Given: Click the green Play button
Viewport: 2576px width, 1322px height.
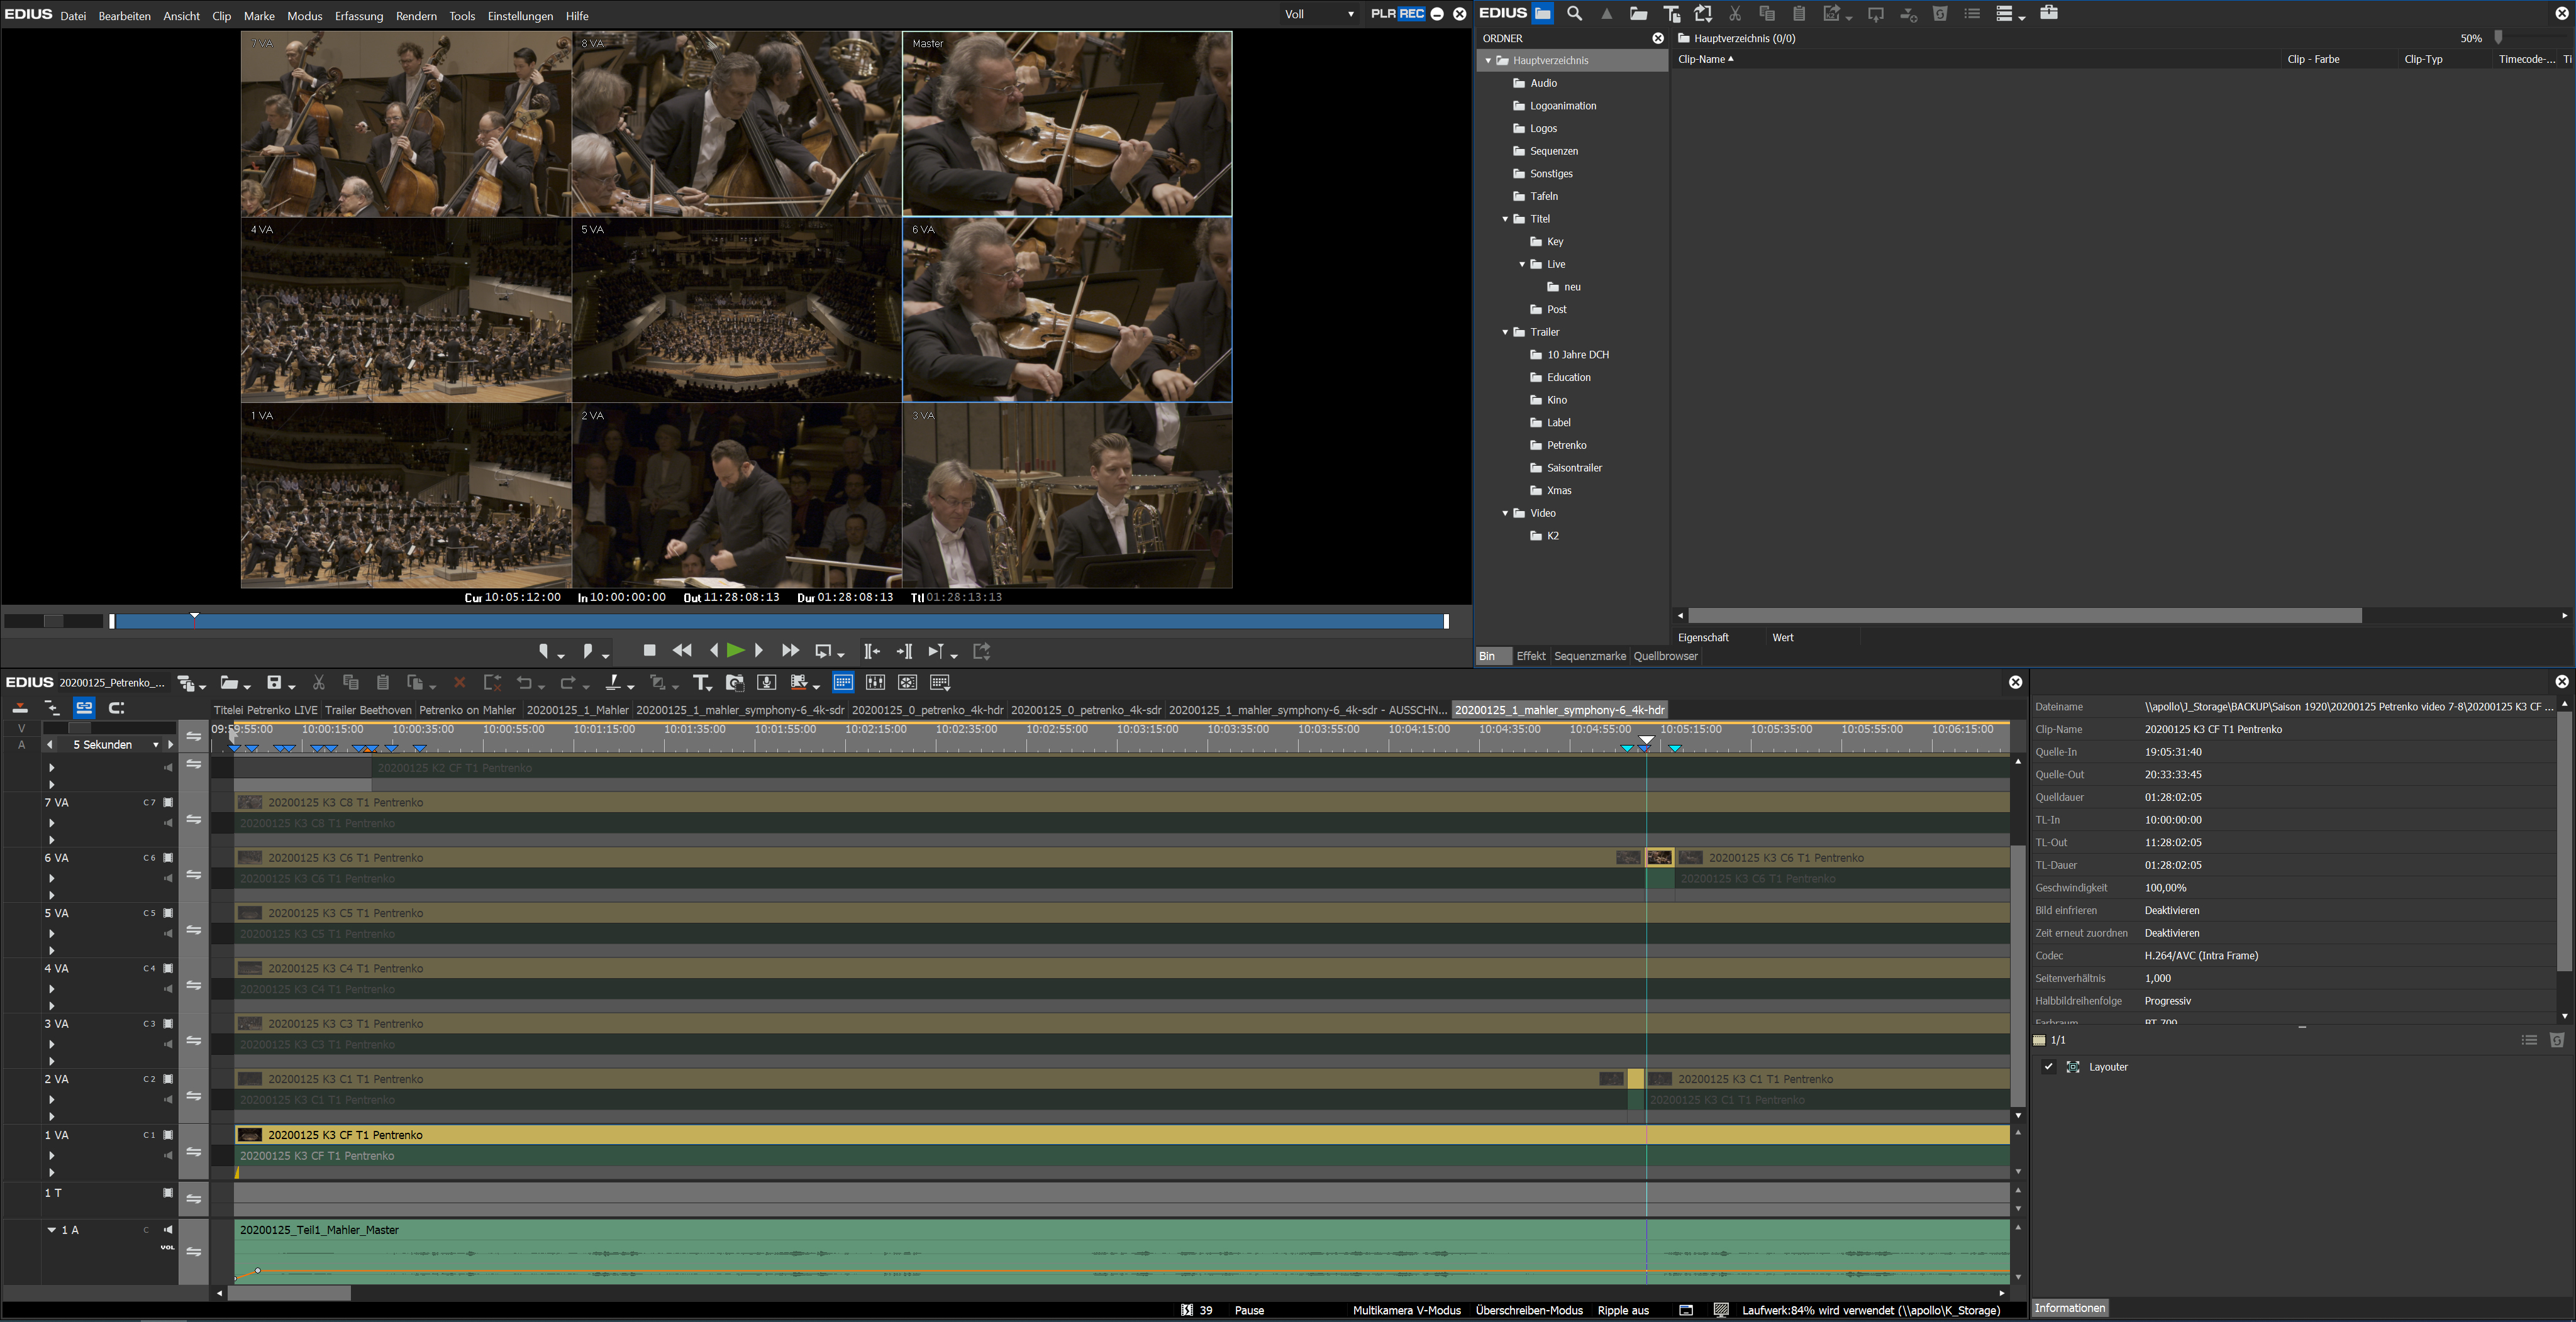Looking at the screenshot, I should tap(735, 651).
